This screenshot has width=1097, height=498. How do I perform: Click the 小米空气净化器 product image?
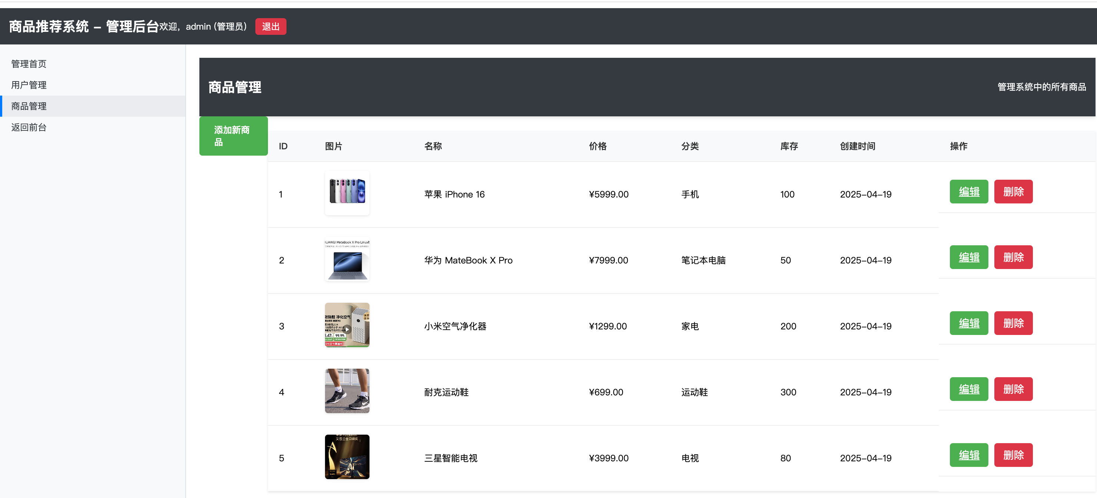click(347, 325)
